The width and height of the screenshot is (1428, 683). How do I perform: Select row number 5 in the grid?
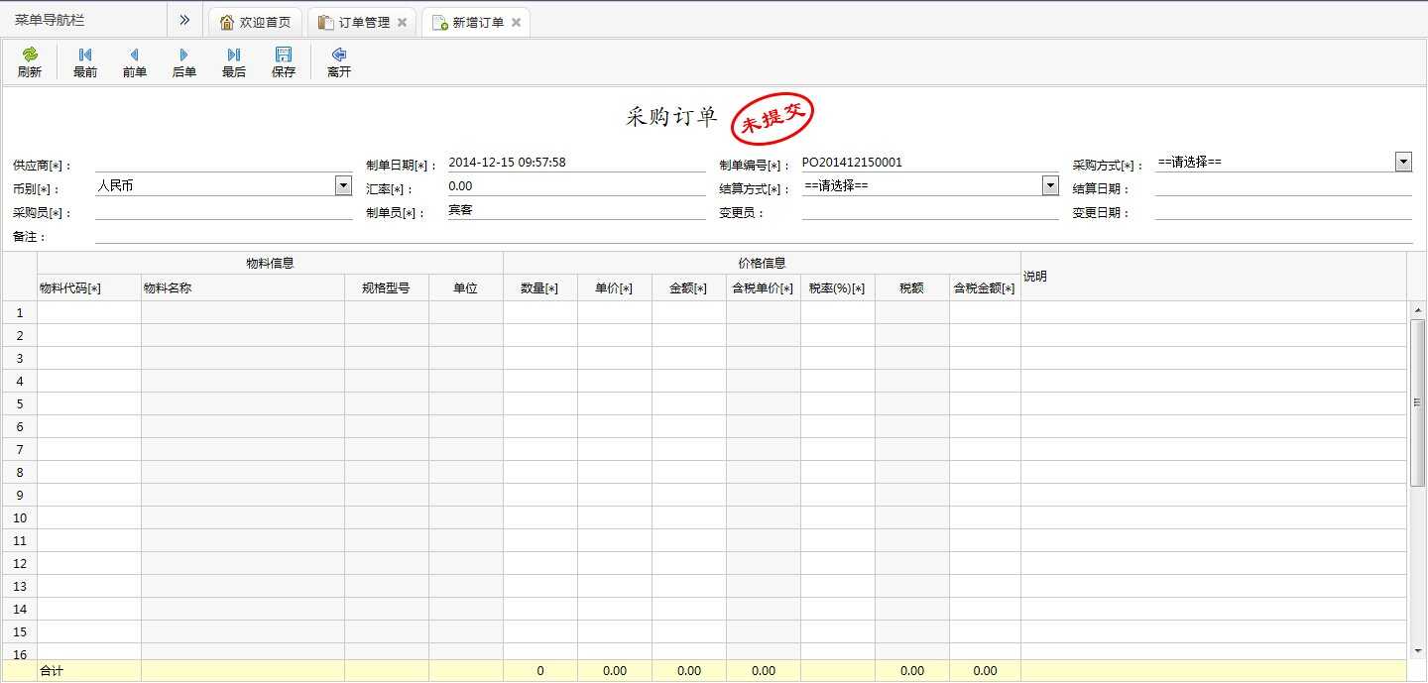(x=20, y=403)
